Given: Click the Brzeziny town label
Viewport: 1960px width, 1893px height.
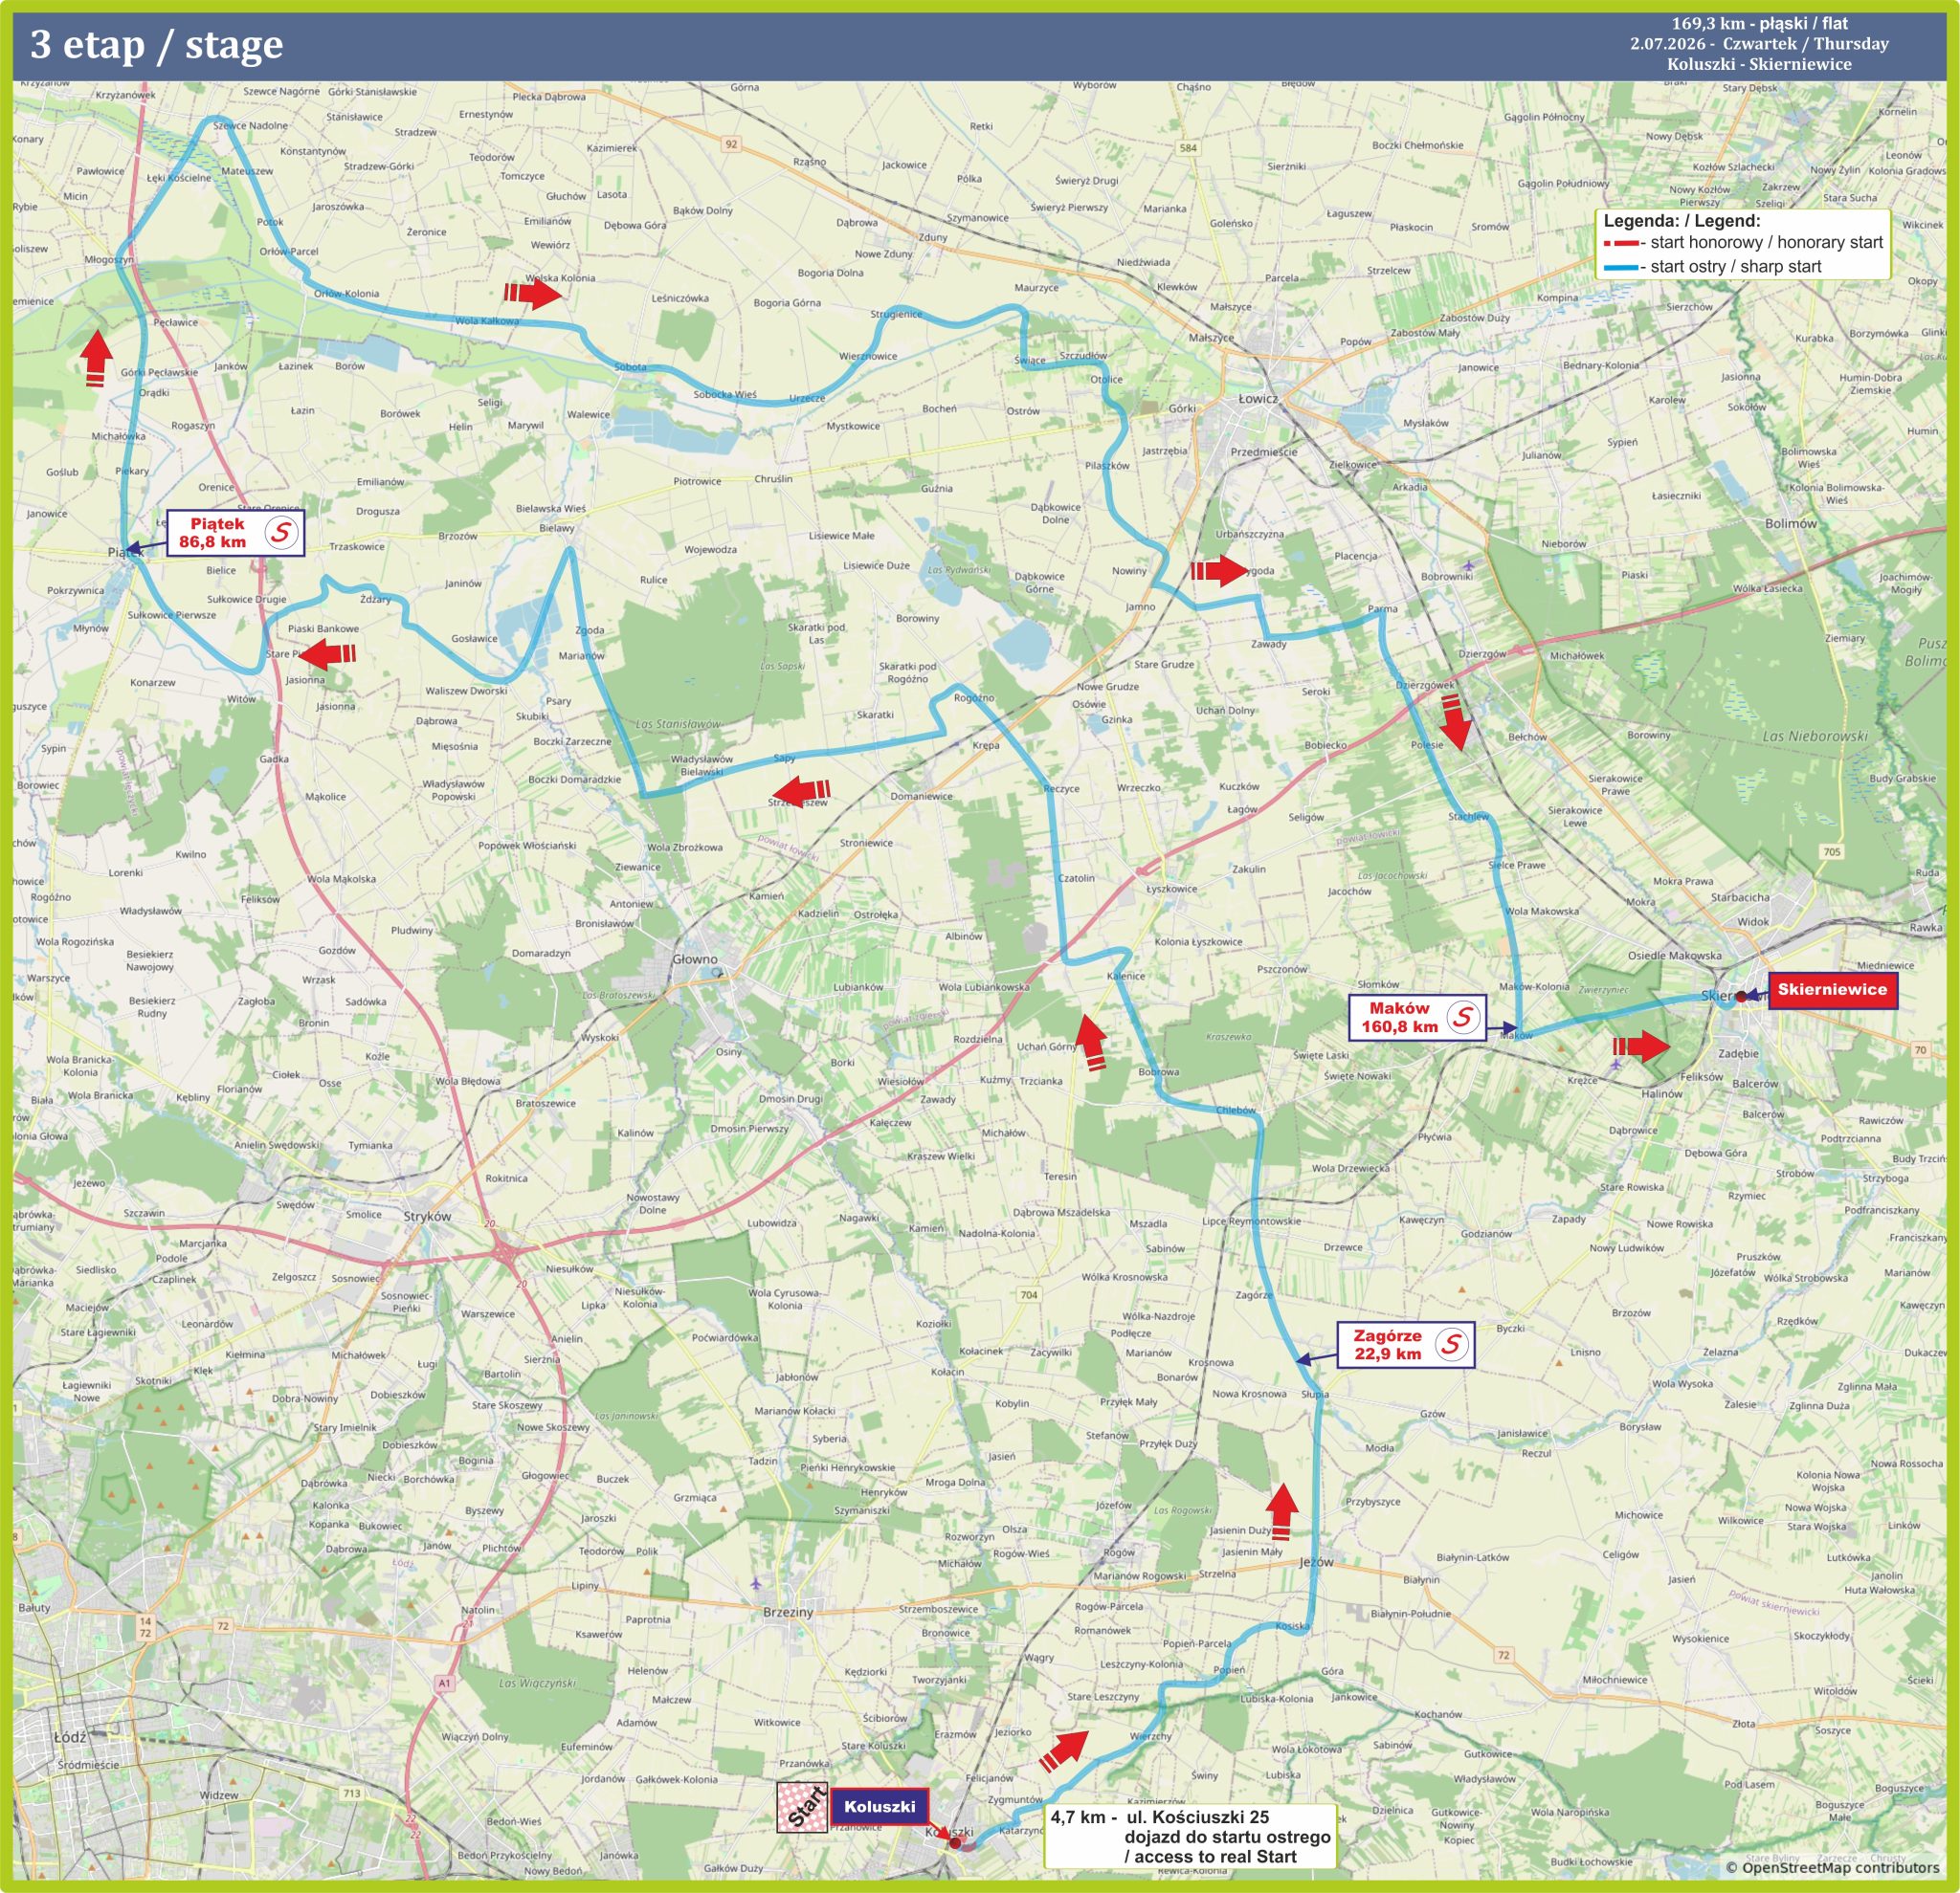Looking at the screenshot, I should pyautogui.click(x=788, y=1612).
